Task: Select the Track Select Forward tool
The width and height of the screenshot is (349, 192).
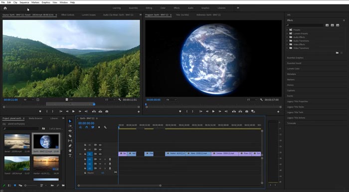Action: click(x=70, y=126)
